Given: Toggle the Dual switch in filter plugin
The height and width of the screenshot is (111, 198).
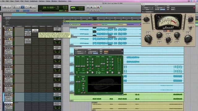Looking at the screenshot, I should 83,79.
